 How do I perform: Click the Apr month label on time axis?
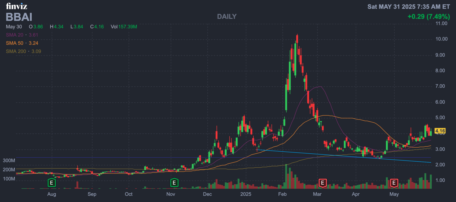pos(356,194)
